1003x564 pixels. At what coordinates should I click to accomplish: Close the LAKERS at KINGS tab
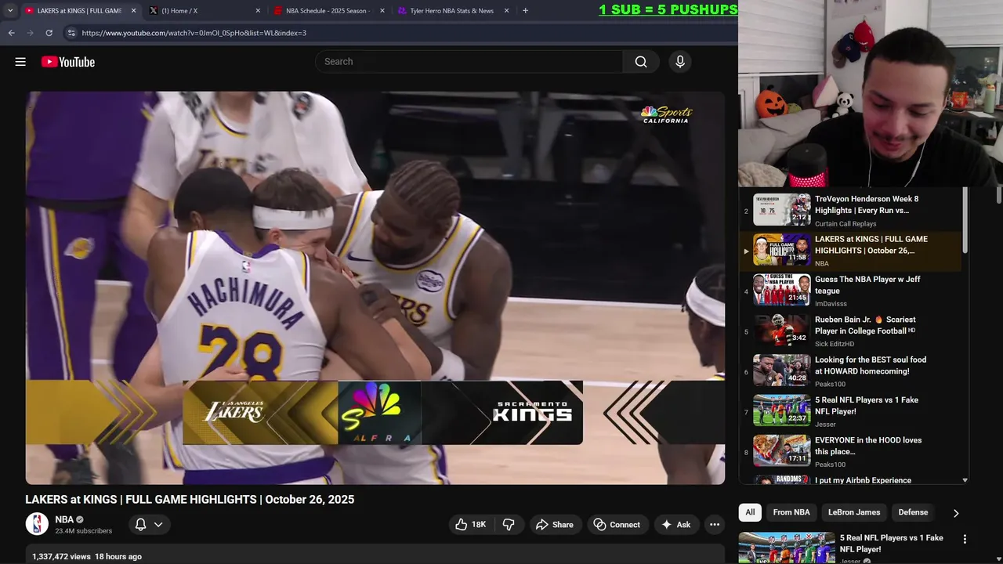(x=133, y=11)
